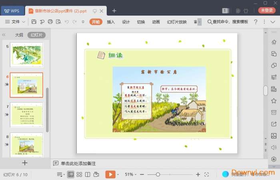Image resolution: width=280 pixels, height=180 pixels.
Task: Click the Redo arrow
Action: (74, 22)
